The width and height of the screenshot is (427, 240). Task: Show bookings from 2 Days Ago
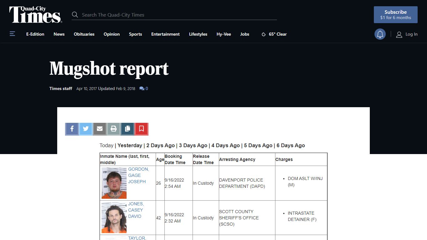click(x=161, y=145)
